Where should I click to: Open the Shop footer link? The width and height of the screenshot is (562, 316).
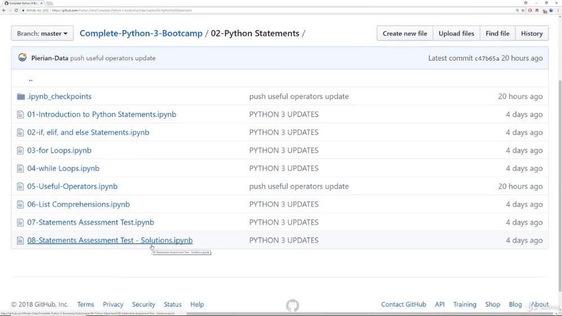492,304
